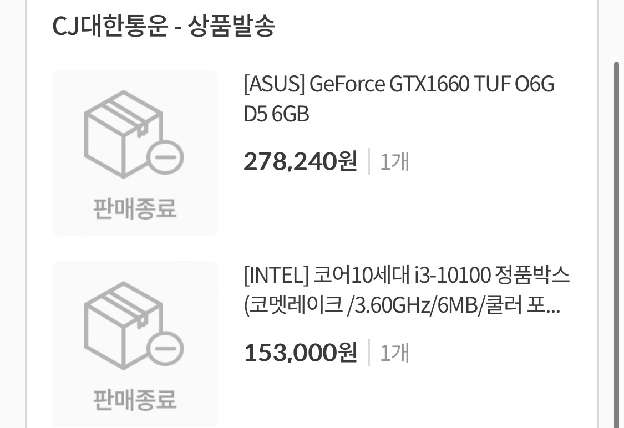This screenshot has height=428, width=624.
Task: Click the 상품발송 status text in header
Action: point(232,26)
